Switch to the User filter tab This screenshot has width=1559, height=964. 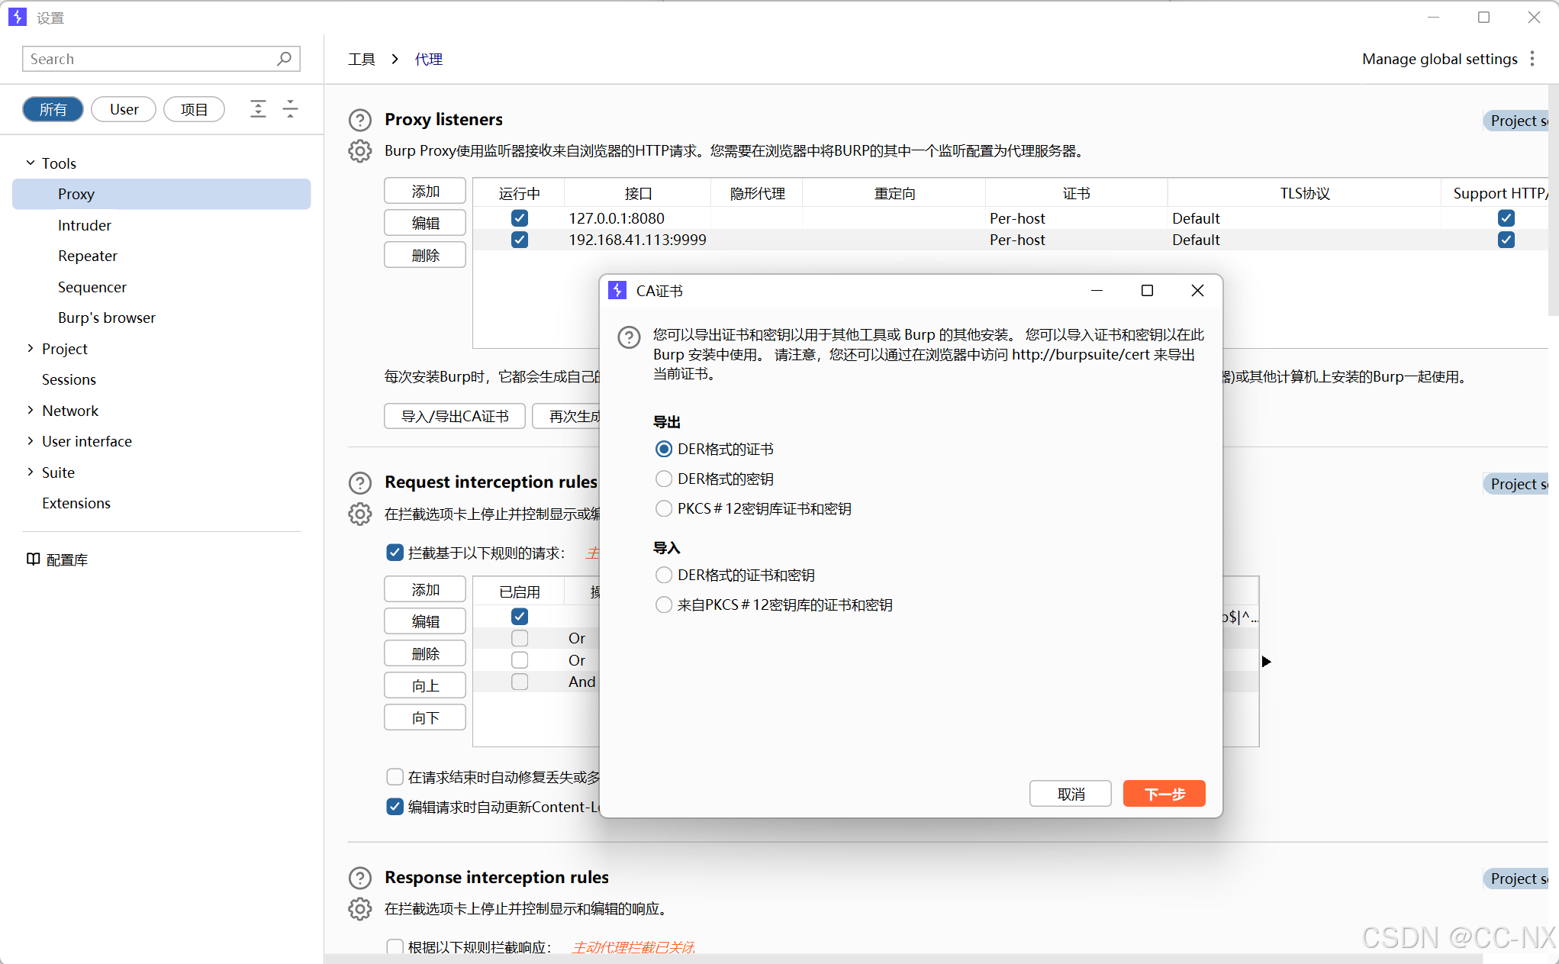point(124,109)
